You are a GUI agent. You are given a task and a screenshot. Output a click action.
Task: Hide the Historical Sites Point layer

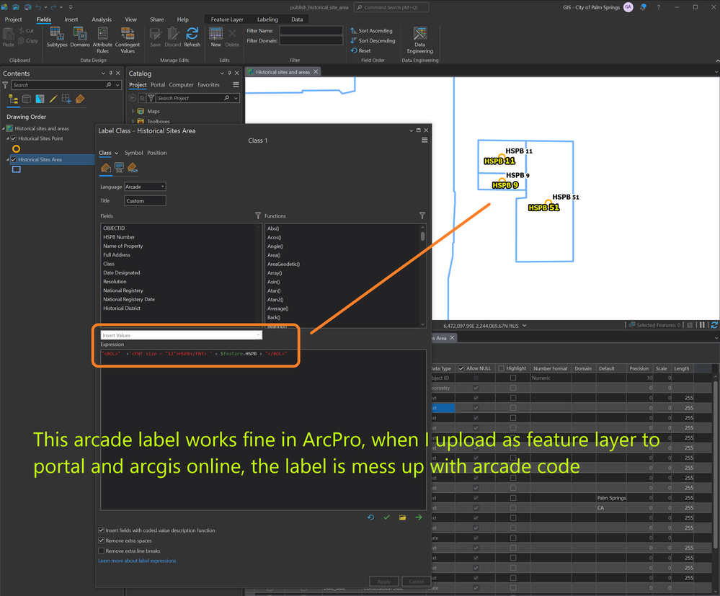(x=14, y=138)
